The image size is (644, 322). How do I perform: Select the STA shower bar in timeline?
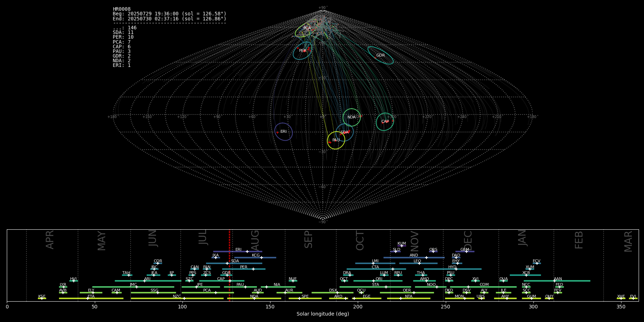tap(375, 287)
